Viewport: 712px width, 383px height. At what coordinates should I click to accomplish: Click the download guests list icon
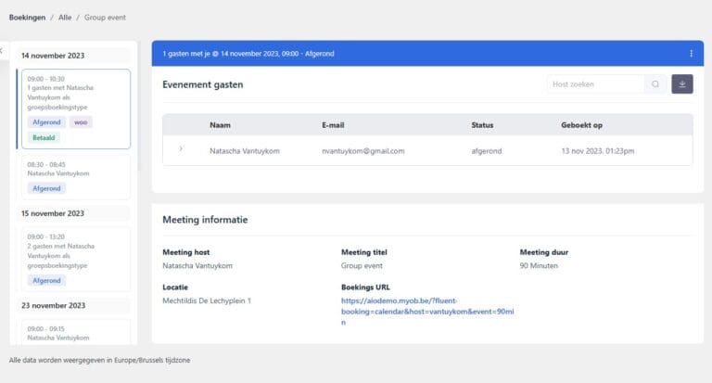(682, 84)
